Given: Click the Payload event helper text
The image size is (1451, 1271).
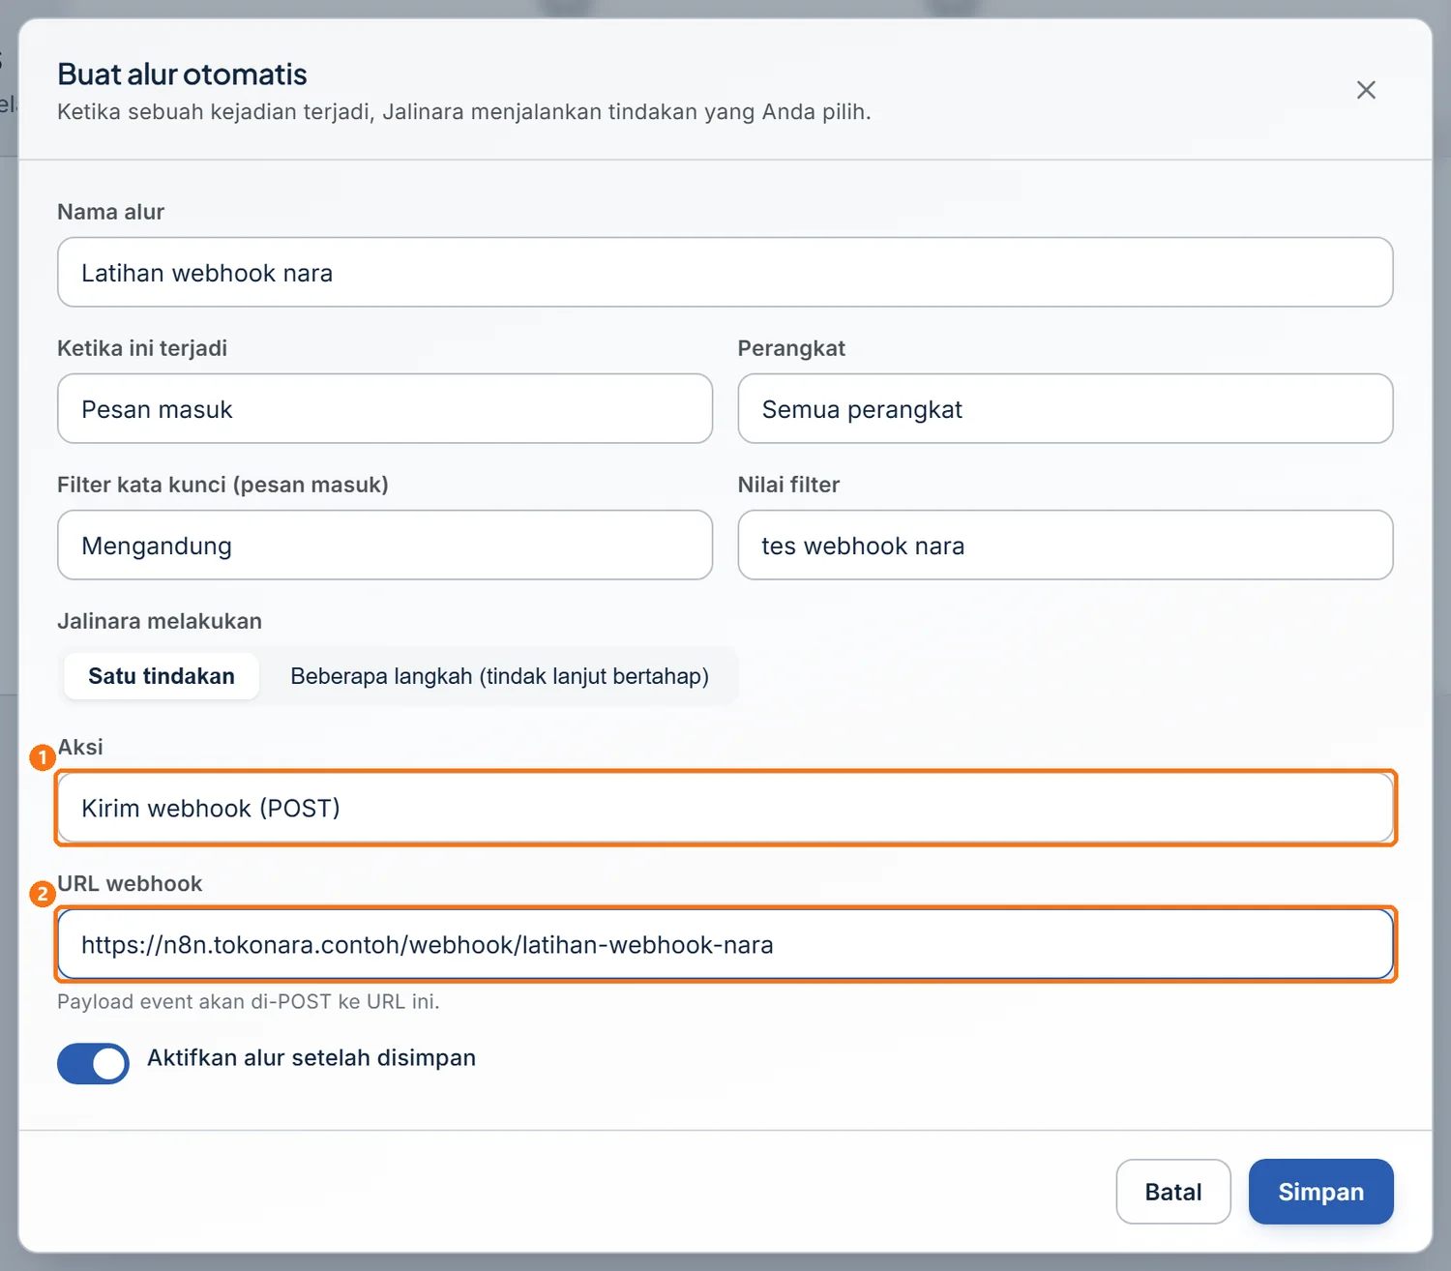Looking at the screenshot, I should tap(249, 1001).
